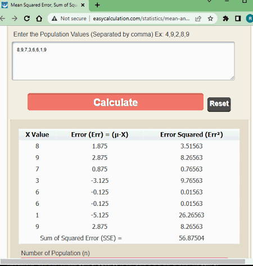
Task: Click the squared error 9.76563
Action: (x=192, y=181)
